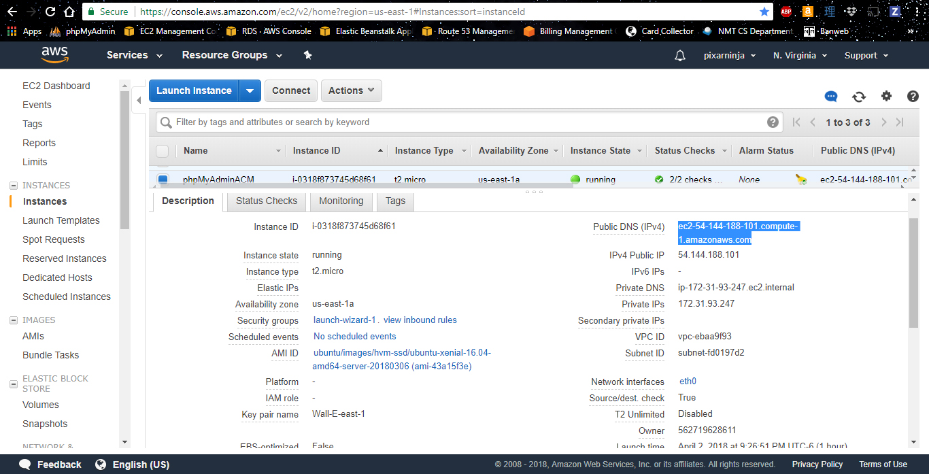Go to previous page of instances
The height and width of the screenshot is (474, 929).
click(813, 122)
